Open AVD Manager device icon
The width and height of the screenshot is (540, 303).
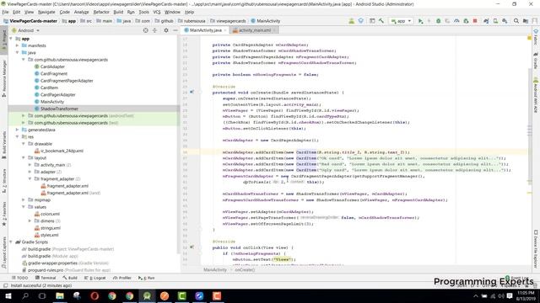[x=495, y=21]
